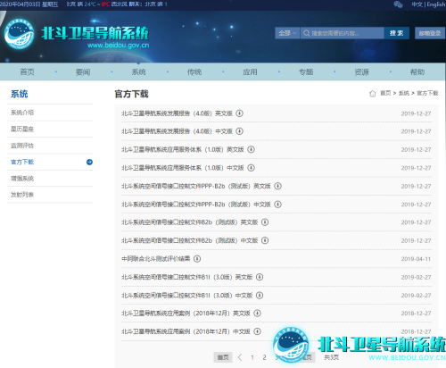446x368 pixels.
Task: Click the blue arrow icon beside 官方下载
Action: click(x=89, y=162)
